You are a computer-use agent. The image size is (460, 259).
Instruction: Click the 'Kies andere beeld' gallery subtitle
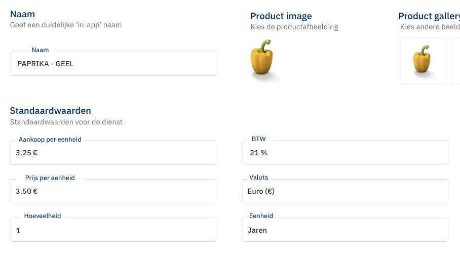430,27
